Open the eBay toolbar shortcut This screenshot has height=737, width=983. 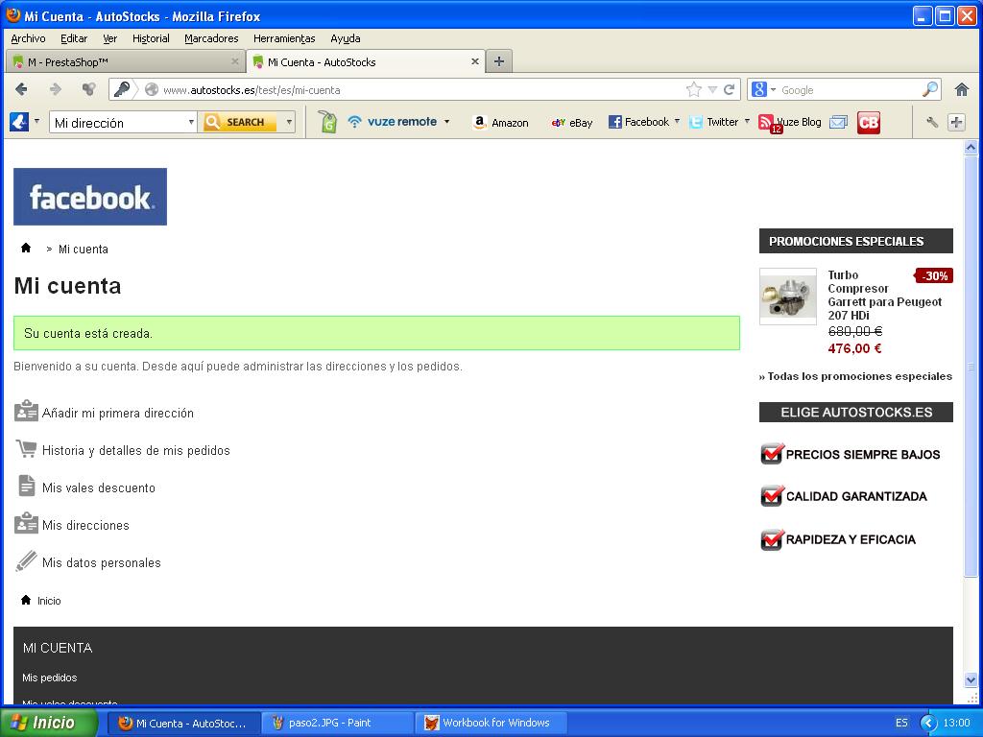(x=572, y=122)
